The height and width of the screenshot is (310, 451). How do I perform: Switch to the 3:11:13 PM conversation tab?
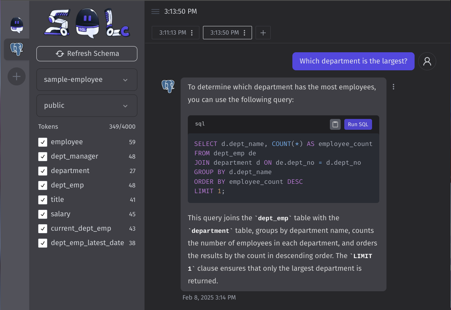[172, 32]
